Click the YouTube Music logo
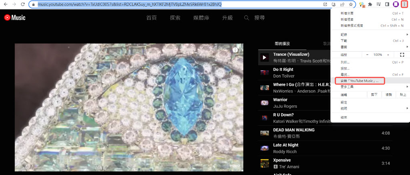The width and height of the screenshot is (410, 175). click(15, 18)
